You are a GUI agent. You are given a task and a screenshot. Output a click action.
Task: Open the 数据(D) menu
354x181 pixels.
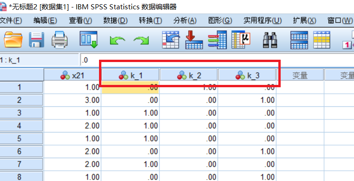coord(115,21)
